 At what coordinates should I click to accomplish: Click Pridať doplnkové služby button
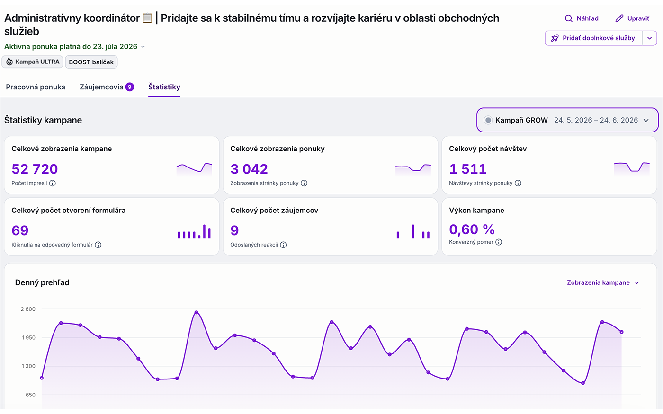pos(594,38)
